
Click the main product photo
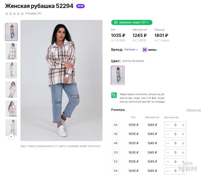[x=61, y=80]
